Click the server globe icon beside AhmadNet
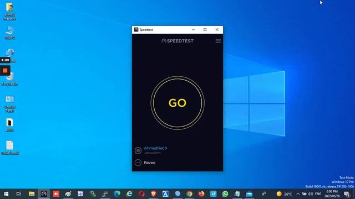Viewport: 355px width, 199px height. (x=138, y=150)
